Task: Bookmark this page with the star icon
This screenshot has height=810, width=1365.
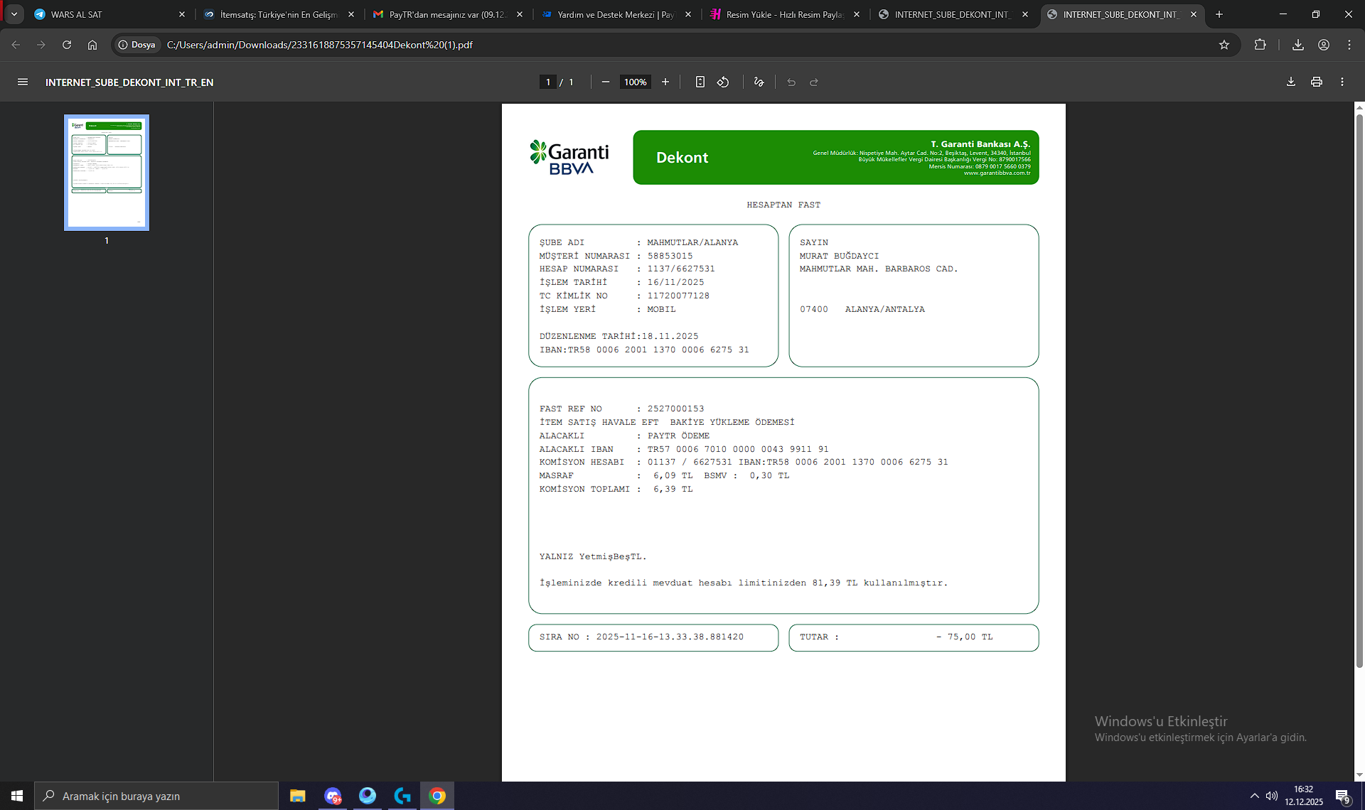Action: click(1224, 45)
